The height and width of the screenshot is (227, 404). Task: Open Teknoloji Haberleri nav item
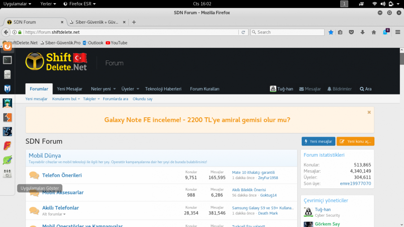[163, 89]
